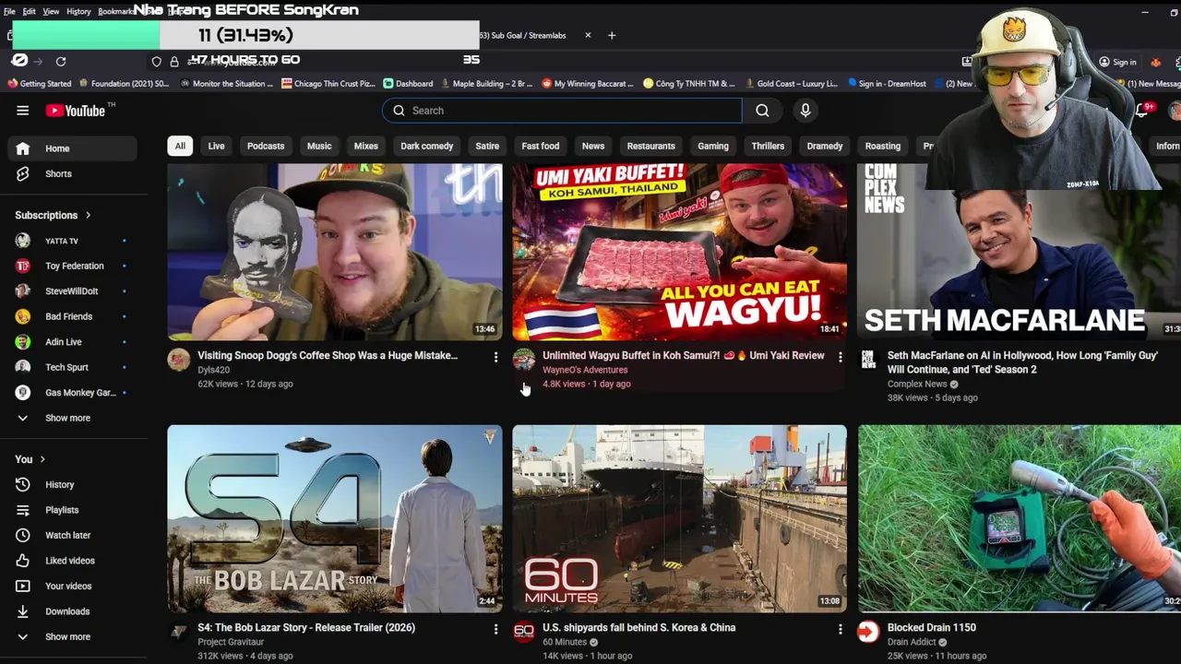This screenshot has width=1181, height=664.
Task: Open Snoop Dogg's Coffee Shop video thumbnail
Action: pos(335,252)
